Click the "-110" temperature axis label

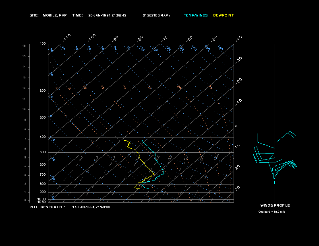tap(66, 38)
